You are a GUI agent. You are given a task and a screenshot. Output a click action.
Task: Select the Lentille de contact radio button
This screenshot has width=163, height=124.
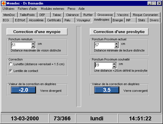(x=11, y=71)
